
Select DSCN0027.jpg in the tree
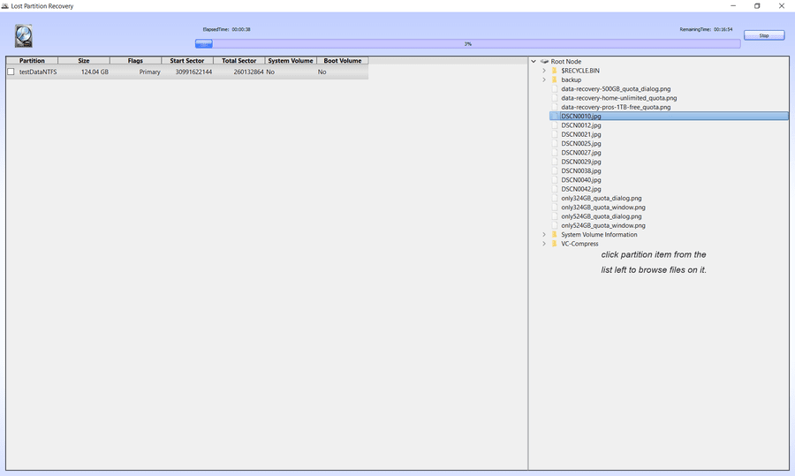tap(580, 153)
